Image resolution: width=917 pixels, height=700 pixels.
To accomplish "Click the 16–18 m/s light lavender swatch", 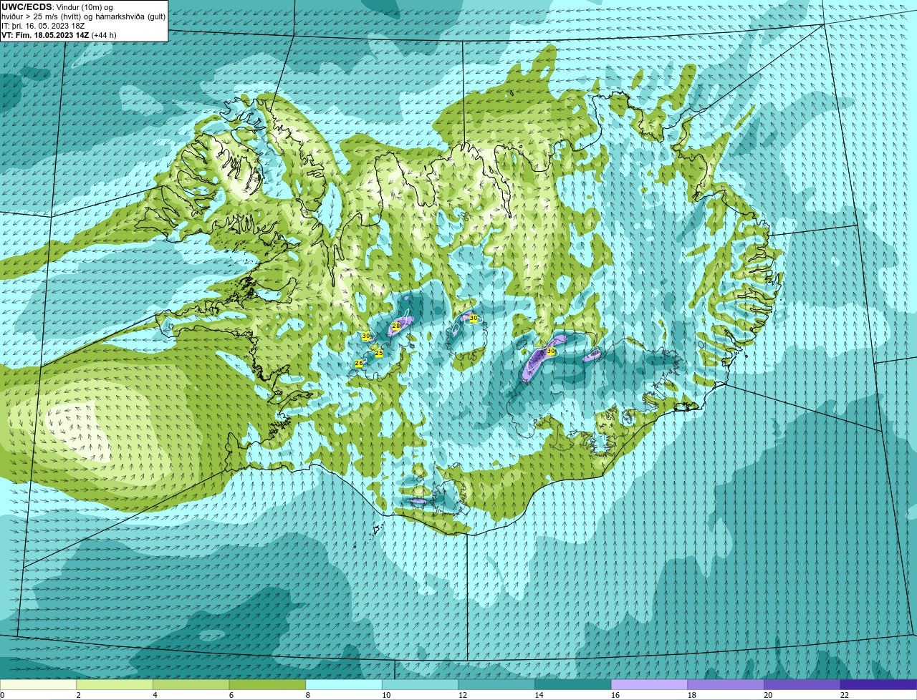I will pos(649,685).
